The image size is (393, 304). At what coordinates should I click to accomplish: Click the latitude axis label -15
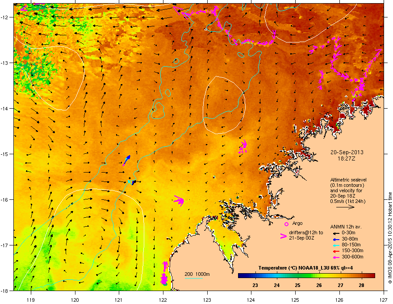coord(4,154)
